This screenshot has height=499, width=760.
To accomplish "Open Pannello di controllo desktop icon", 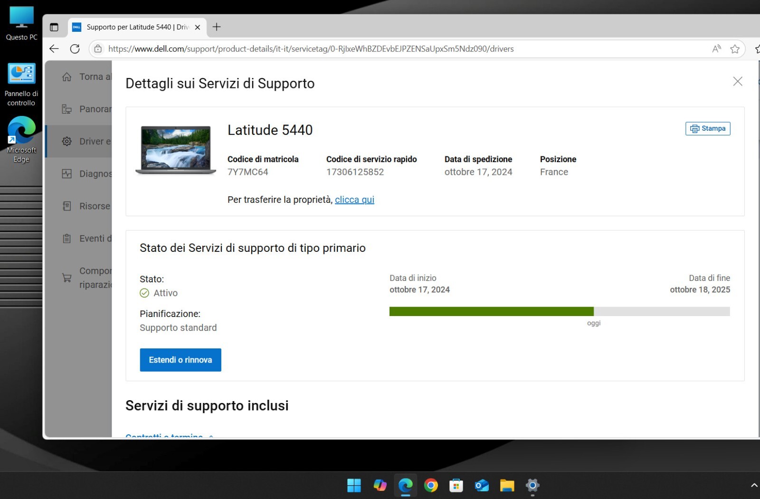I will coord(21,85).
